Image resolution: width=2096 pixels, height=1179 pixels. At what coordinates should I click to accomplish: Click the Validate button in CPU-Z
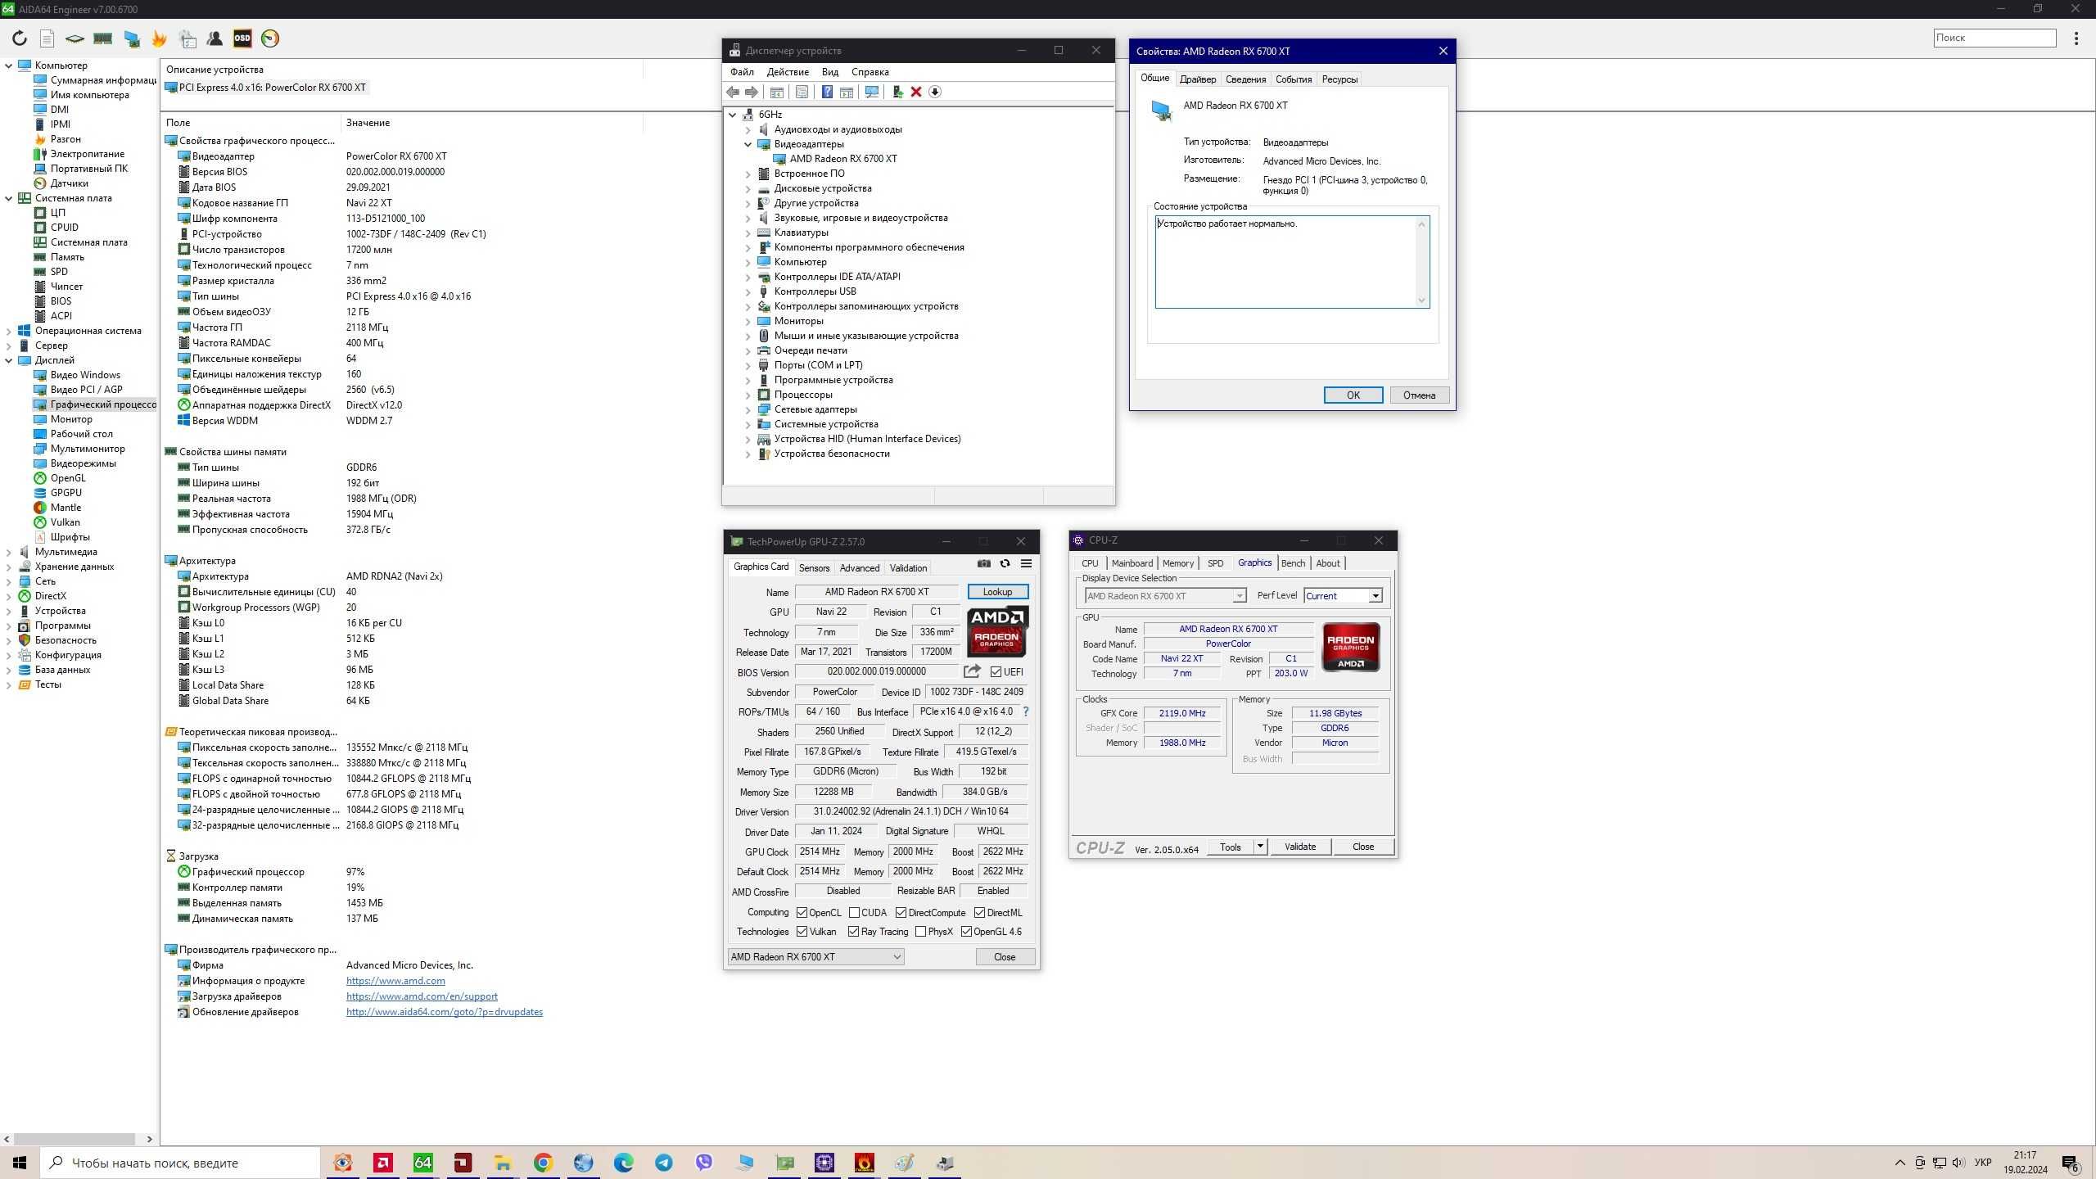pyautogui.click(x=1300, y=847)
